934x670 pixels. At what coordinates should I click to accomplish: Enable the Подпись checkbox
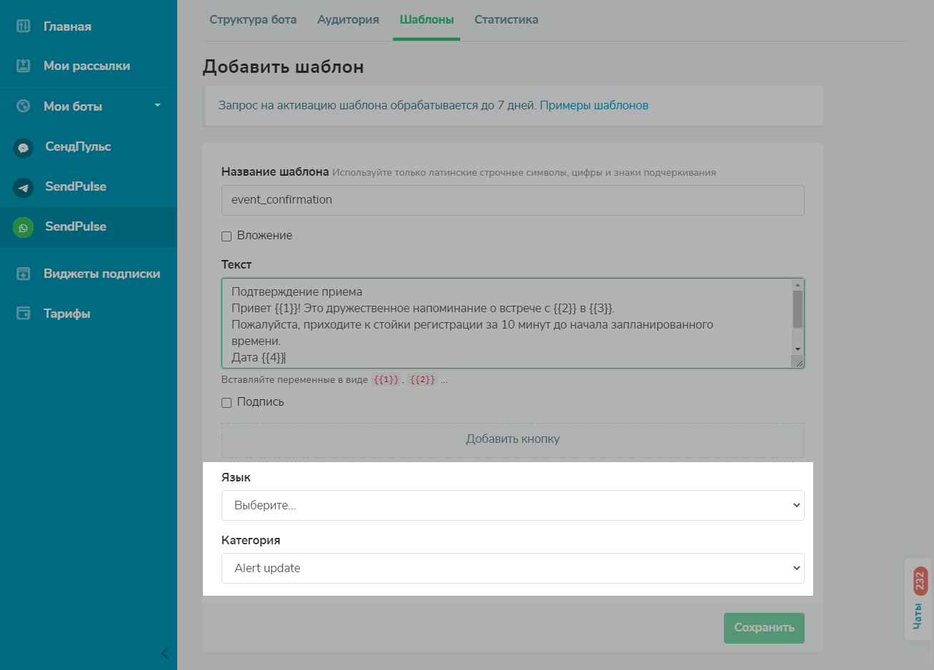pos(227,403)
